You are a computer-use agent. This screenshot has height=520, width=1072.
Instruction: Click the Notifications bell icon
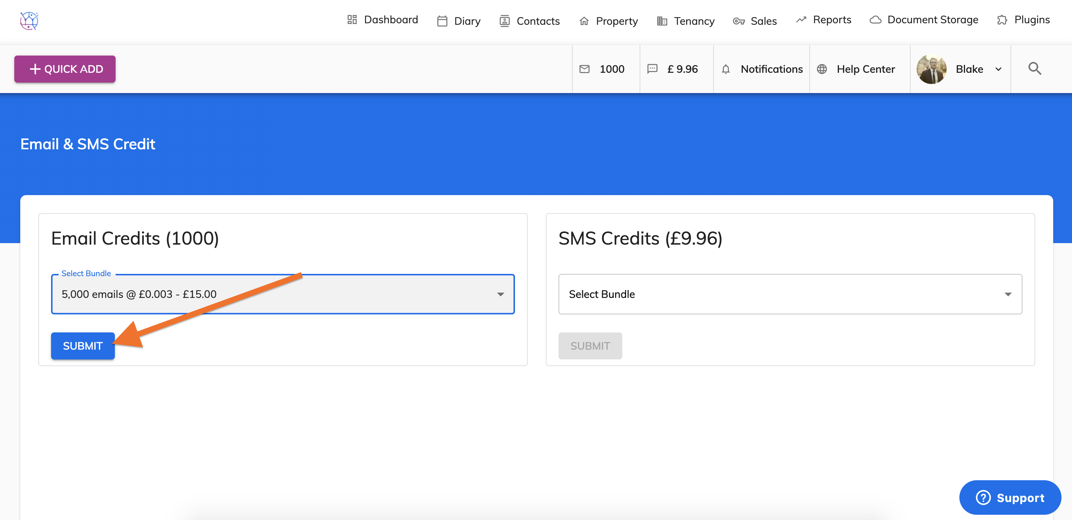click(725, 69)
